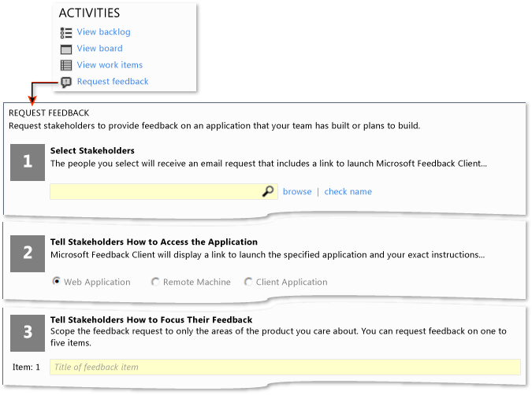Viewport: 532px width, 395px height.
Task: Click the step 2 number tile
Action: [28, 253]
